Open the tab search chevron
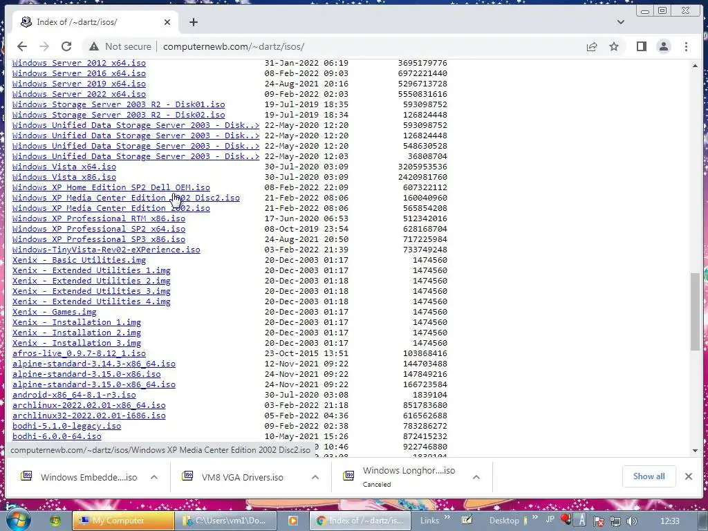708x531 pixels. pyautogui.click(x=621, y=22)
